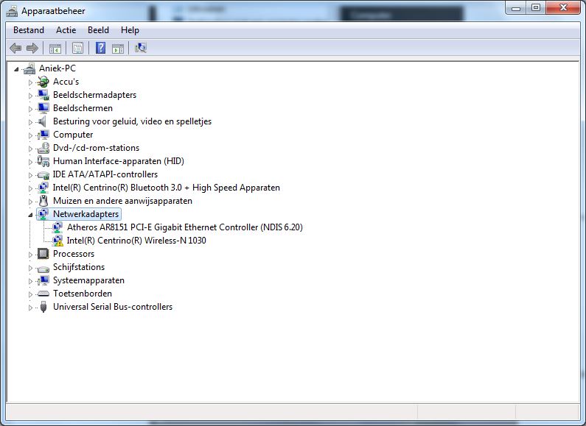The width and height of the screenshot is (586, 426).
Task: Open the Actie menu
Action: pyautogui.click(x=66, y=30)
